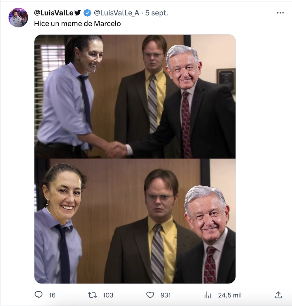This screenshot has height=306, width=292.
Task: Click the like count 931
Action: tap(166, 295)
